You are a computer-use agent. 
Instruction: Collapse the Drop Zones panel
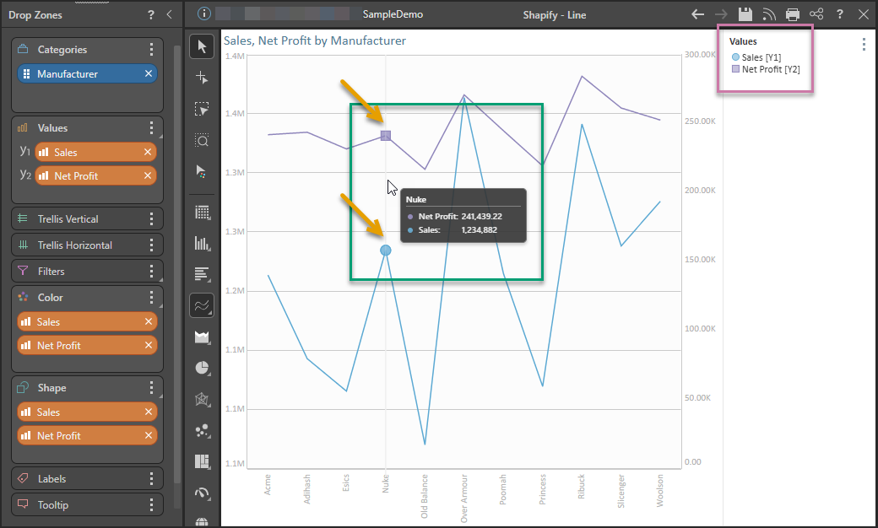tap(169, 14)
